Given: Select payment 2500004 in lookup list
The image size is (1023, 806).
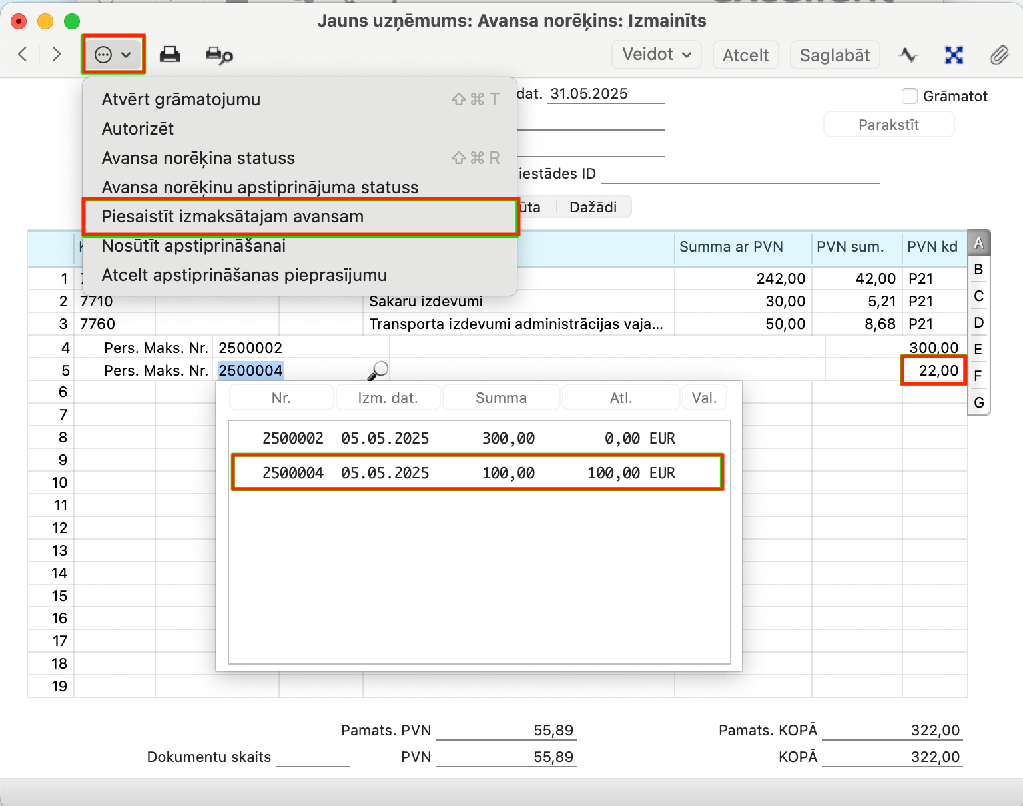Looking at the screenshot, I should [x=478, y=473].
